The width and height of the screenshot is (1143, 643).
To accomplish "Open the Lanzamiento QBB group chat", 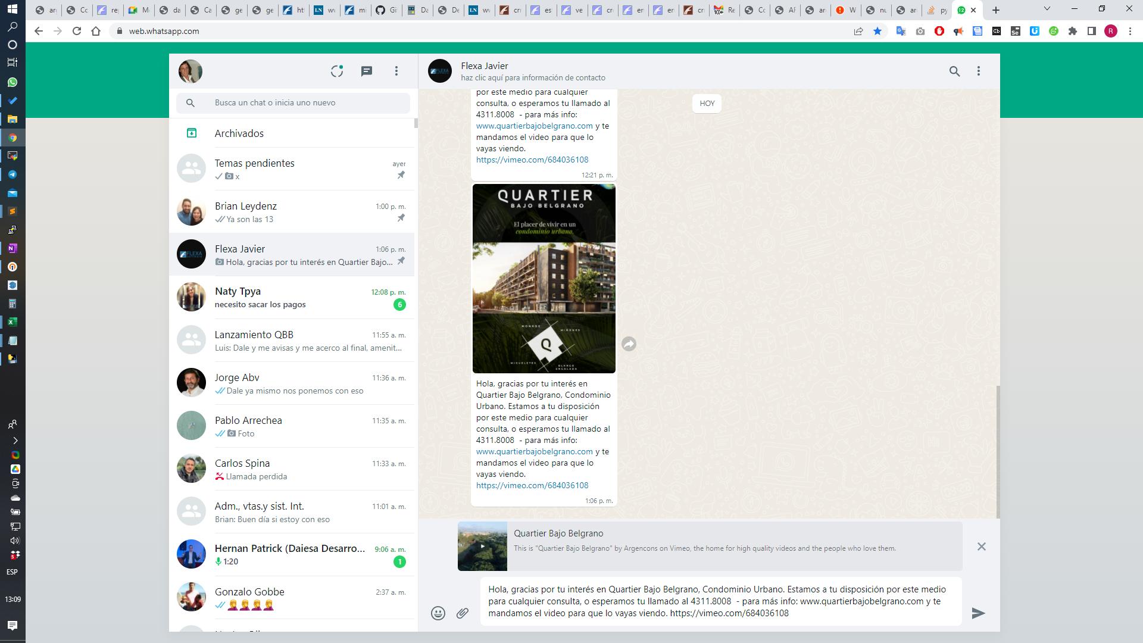I will (x=292, y=341).
